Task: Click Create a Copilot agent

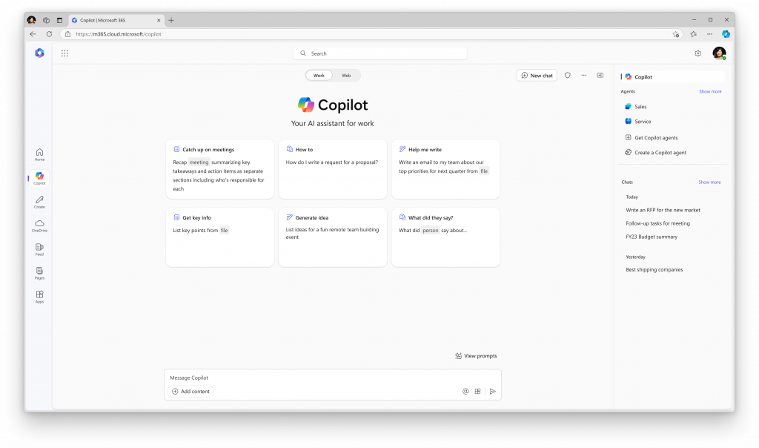Action: (x=655, y=153)
